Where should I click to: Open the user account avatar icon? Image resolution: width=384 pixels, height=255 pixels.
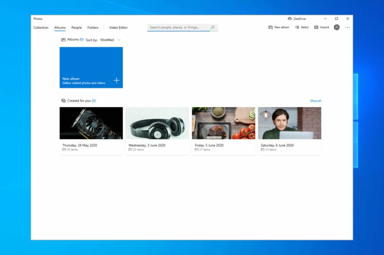[337, 27]
